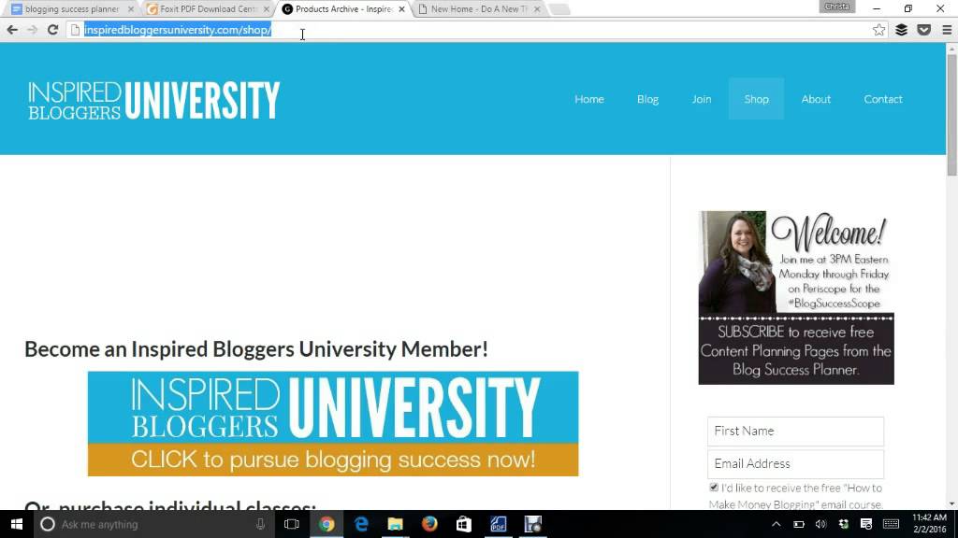Switch to the New Home - Do A New Thing tab

(479, 9)
